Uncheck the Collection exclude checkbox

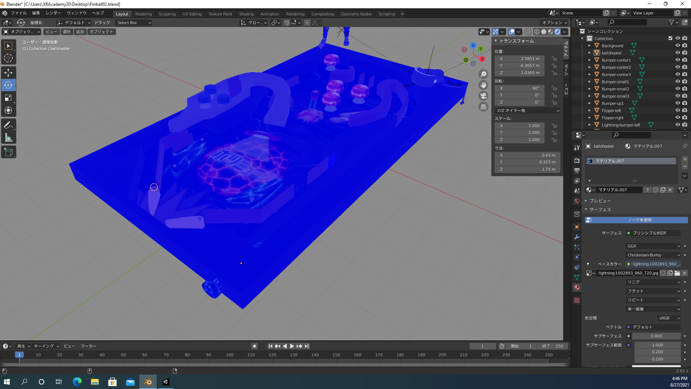pyautogui.click(x=670, y=38)
